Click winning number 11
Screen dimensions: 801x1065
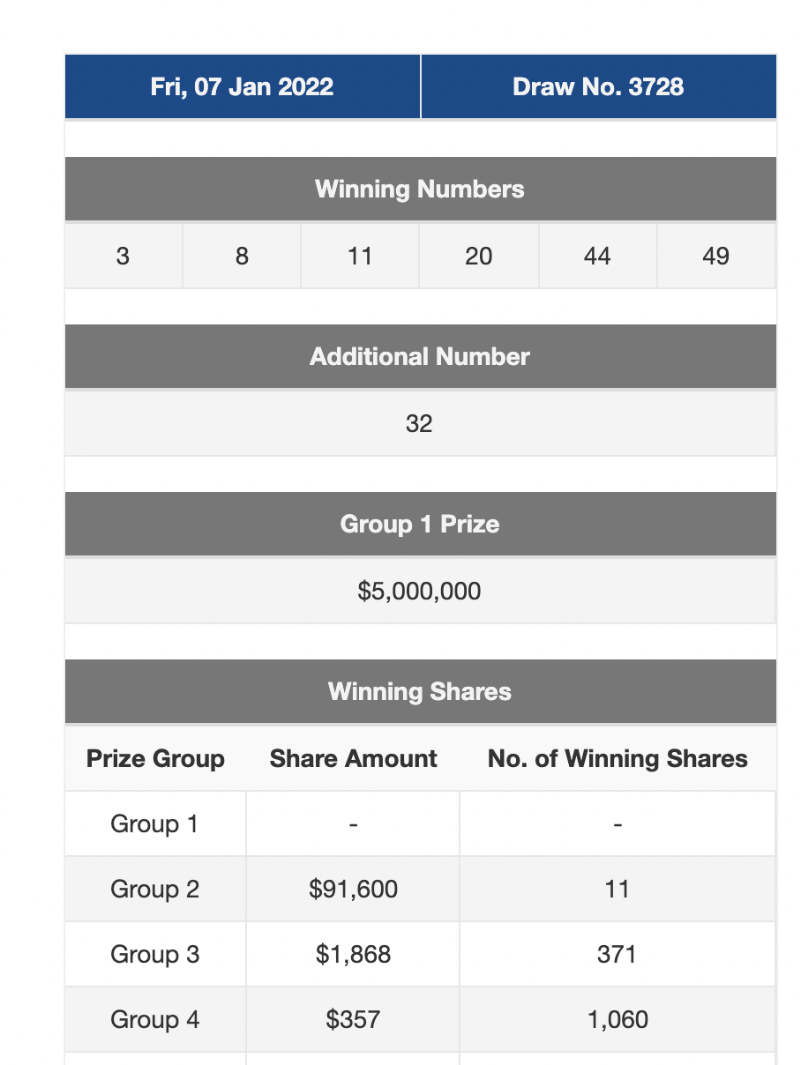click(360, 256)
